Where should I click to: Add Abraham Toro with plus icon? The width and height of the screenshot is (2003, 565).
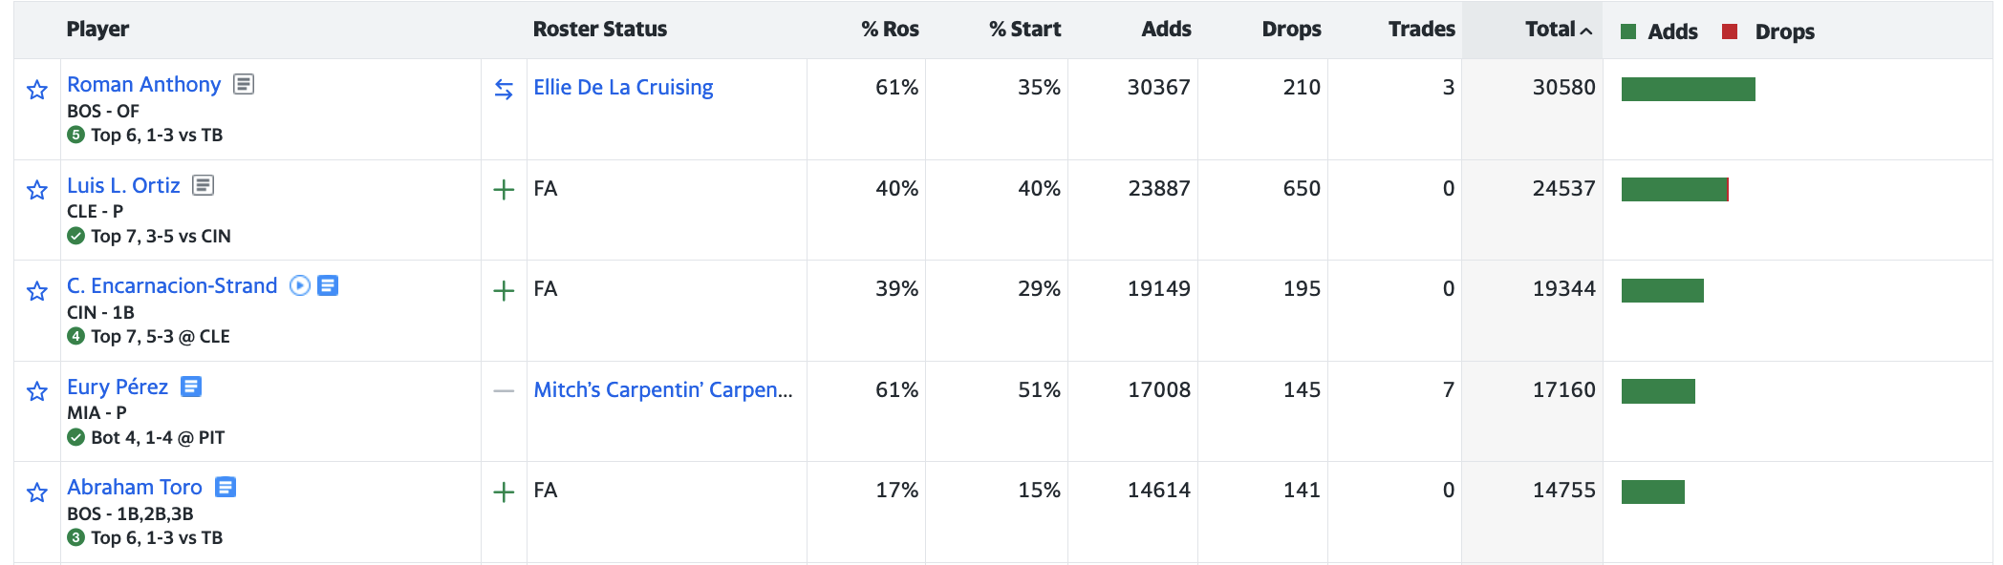(x=504, y=492)
